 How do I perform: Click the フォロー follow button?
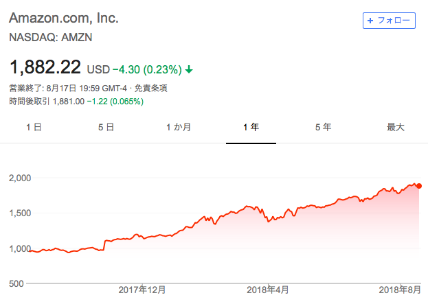click(x=389, y=21)
